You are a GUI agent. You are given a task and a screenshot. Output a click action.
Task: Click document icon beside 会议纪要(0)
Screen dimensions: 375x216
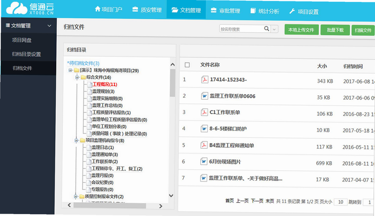[x=89, y=183]
